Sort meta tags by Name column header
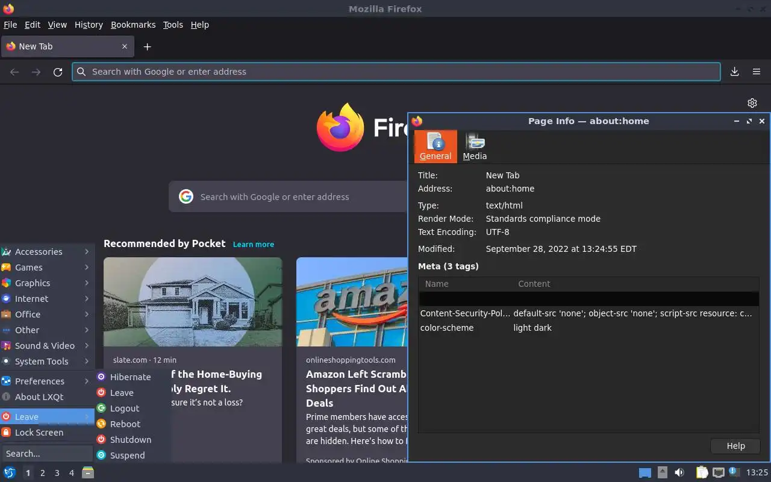 465,284
